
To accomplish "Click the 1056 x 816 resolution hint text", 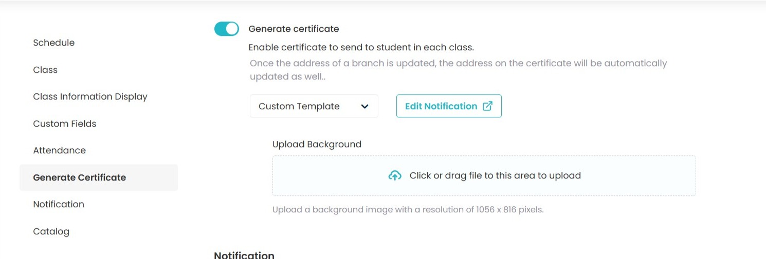I will [x=408, y=210].
